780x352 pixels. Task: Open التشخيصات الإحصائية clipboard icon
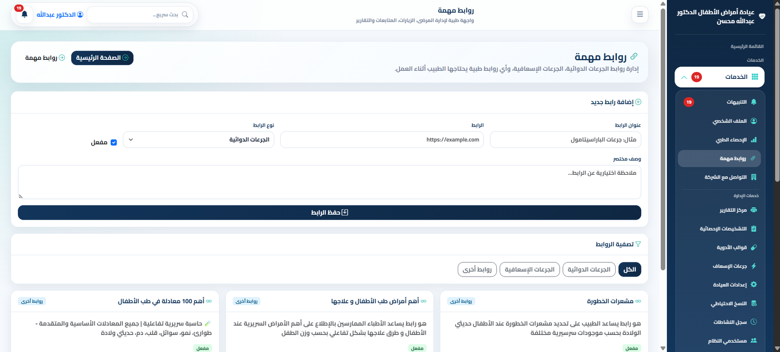coord(754,228)
